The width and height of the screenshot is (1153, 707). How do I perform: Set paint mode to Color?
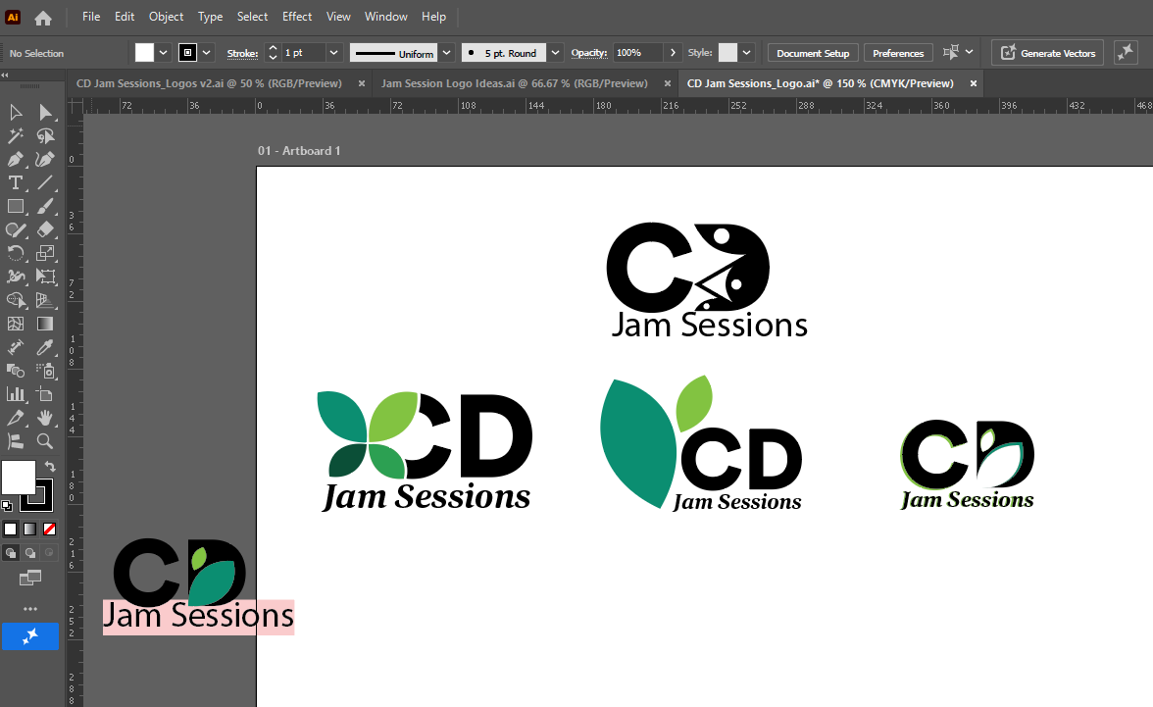(x=10, y=529)
